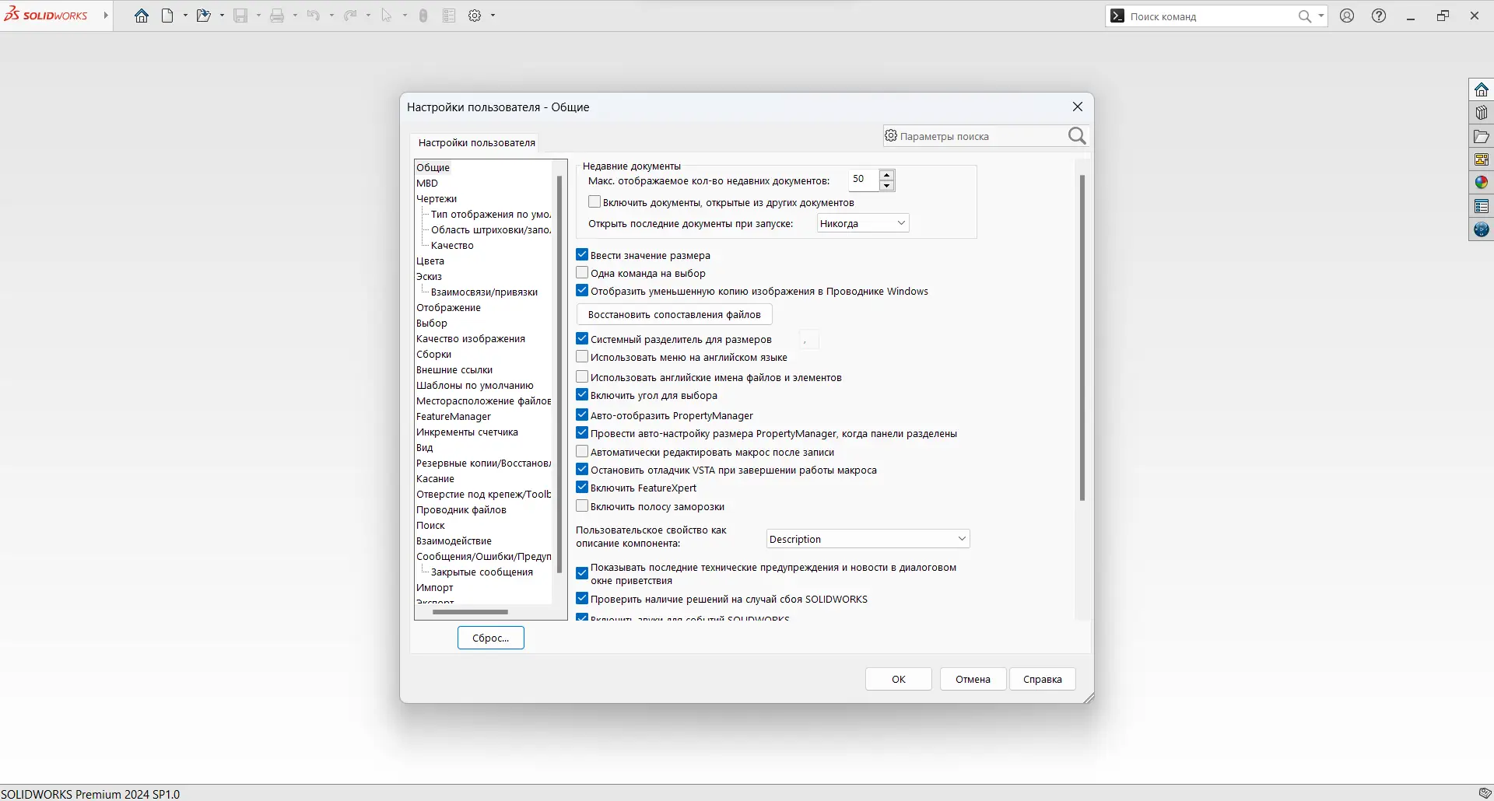The image size is (1494, 801).
Task: Expand the Print dropdown arrow
Action: click(295, 16)
